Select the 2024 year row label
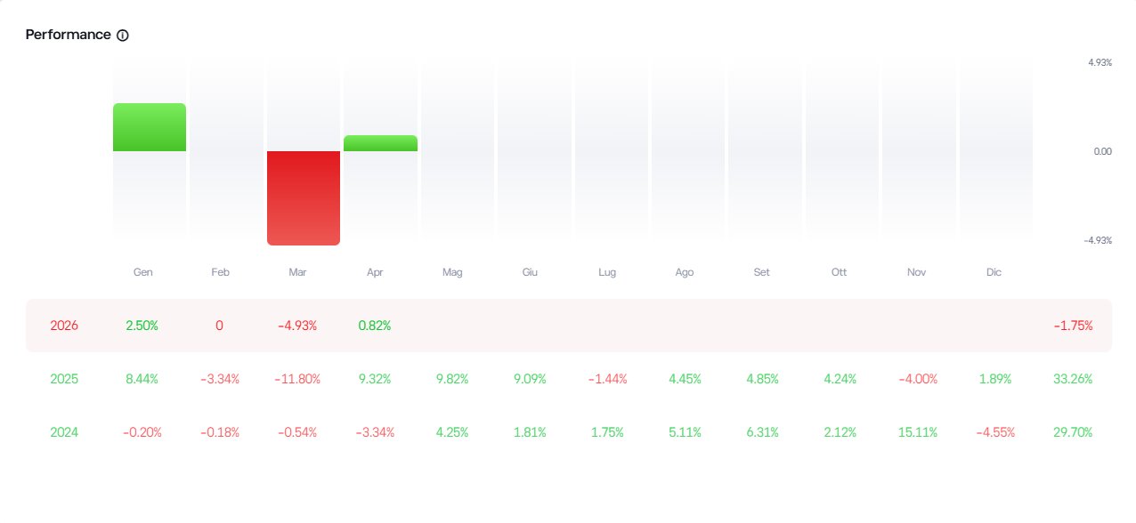 (x=64, y=432)
